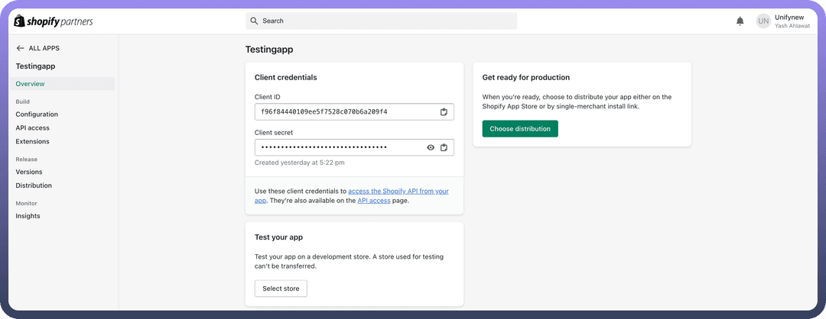Open the Configuration page
This screenshot has width=826, height=319.
pyautogui.click(x=37, y=114)
